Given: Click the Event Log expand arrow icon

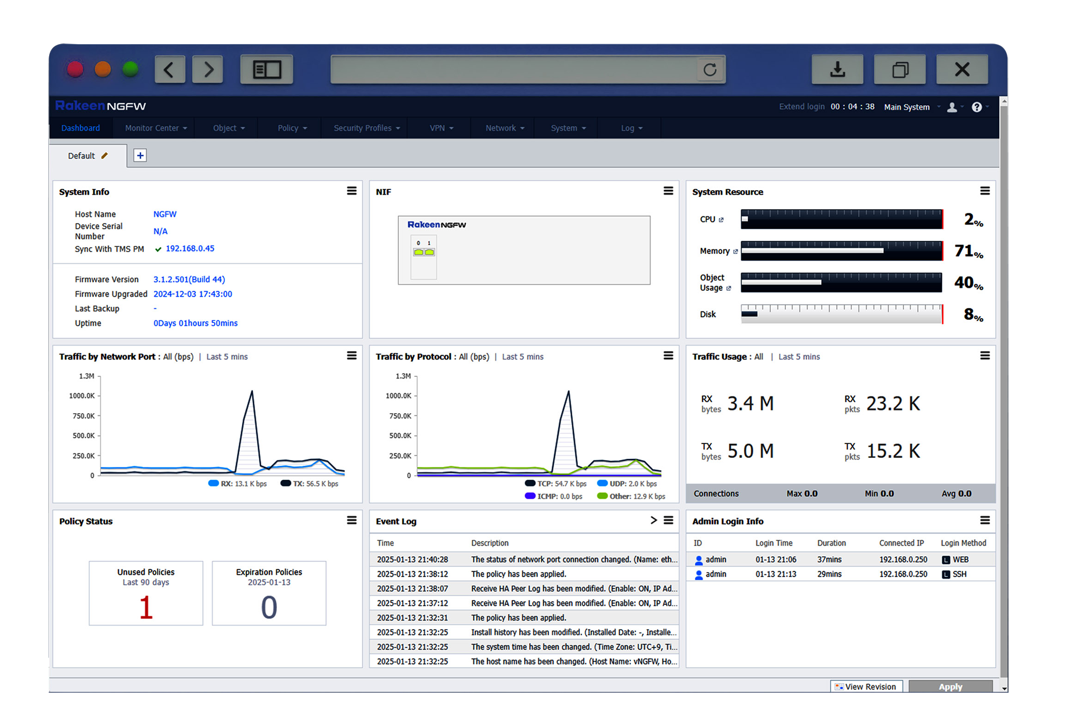Looking at the screenshot, I should tap(653, 521).
